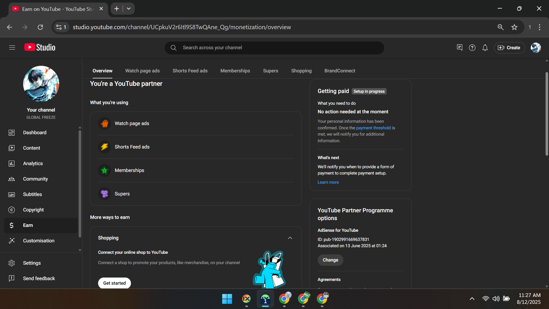
Task: Switch to the Shopping tab
Action: 301,71
